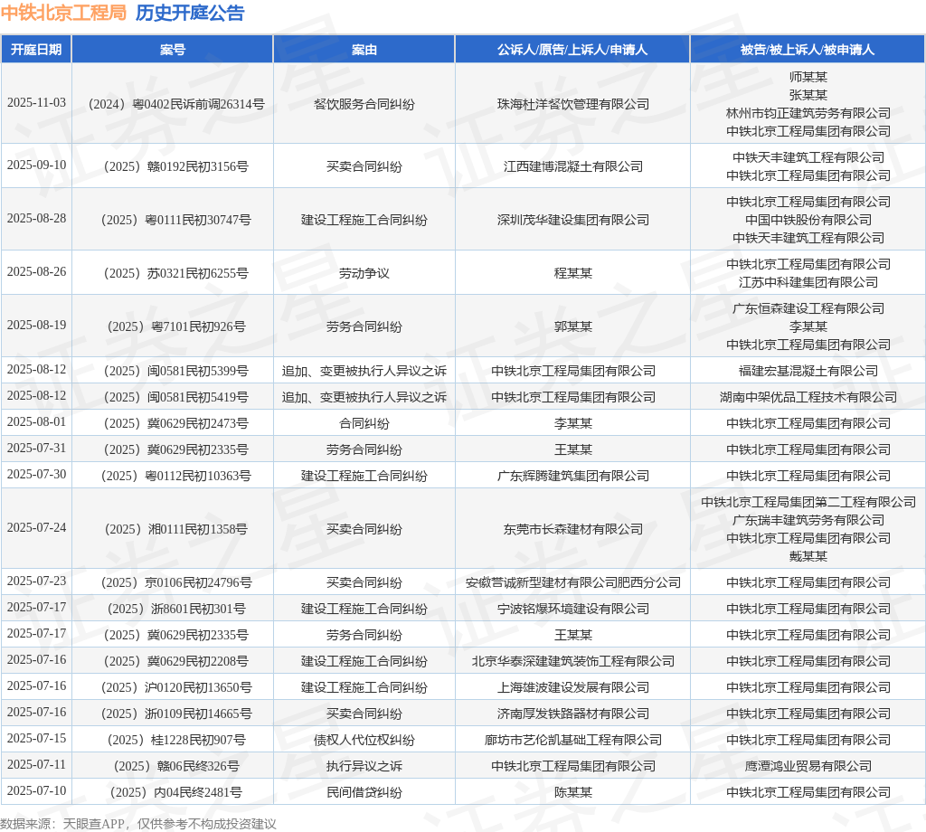The height and width of the screenshot is (832, 926).
Task: Select case number 粤0402民诉前调26314号
Action: (x=176, y=104)
